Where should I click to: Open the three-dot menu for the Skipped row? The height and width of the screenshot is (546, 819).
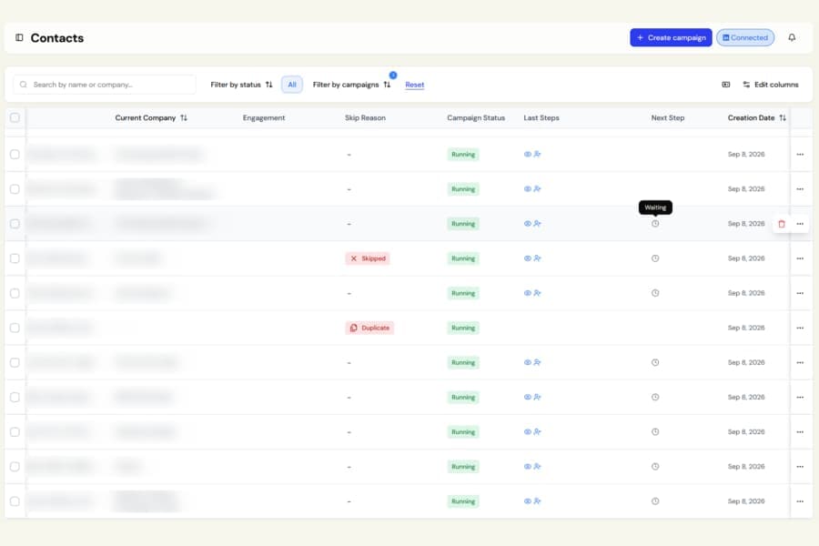[800, 258]
